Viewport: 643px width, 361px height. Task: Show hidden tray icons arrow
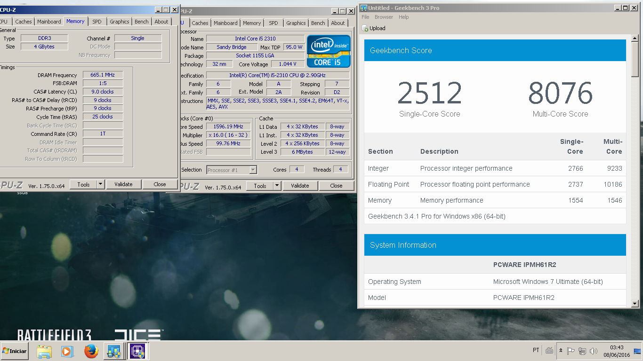click(x=561, y=351)
